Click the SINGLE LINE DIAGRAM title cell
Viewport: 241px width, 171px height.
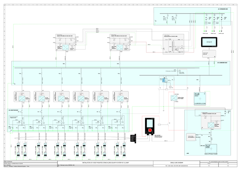(x=177, y=163)
